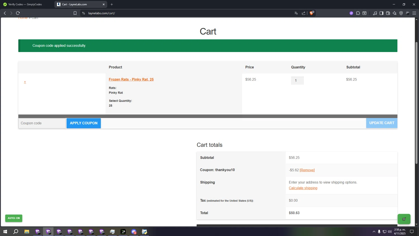Image resolution: width=419 pixels, height=236 pixels.
Task: Remove the thankyou10 coupon
Action: click(x=307, y=170)
